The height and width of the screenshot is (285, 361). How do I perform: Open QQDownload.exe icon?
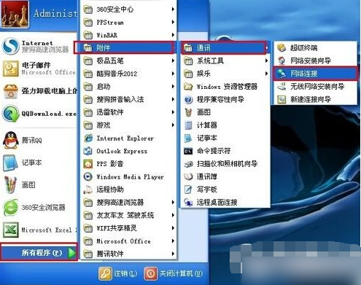[x=10, y=114]
